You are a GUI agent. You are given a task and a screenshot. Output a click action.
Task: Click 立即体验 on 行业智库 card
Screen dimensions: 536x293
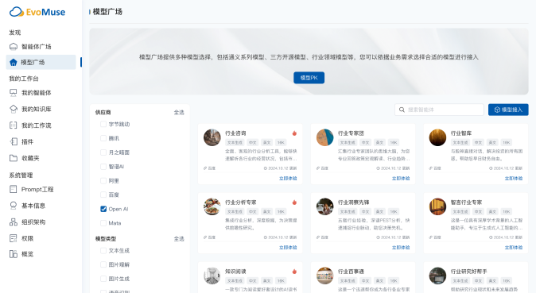514,178
